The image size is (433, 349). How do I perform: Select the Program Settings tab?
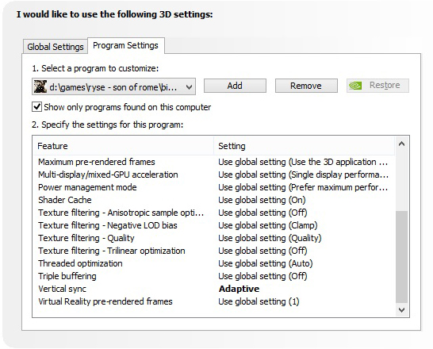tap(125, 45)
